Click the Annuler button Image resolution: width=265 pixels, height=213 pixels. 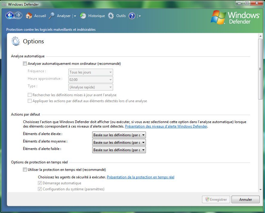pyautogui.click(x=246, y=200)
